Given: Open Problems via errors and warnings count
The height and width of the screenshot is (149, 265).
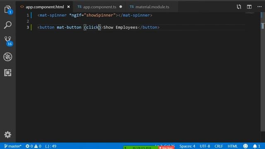Looking at the screenshot, I should click(34, 146).
